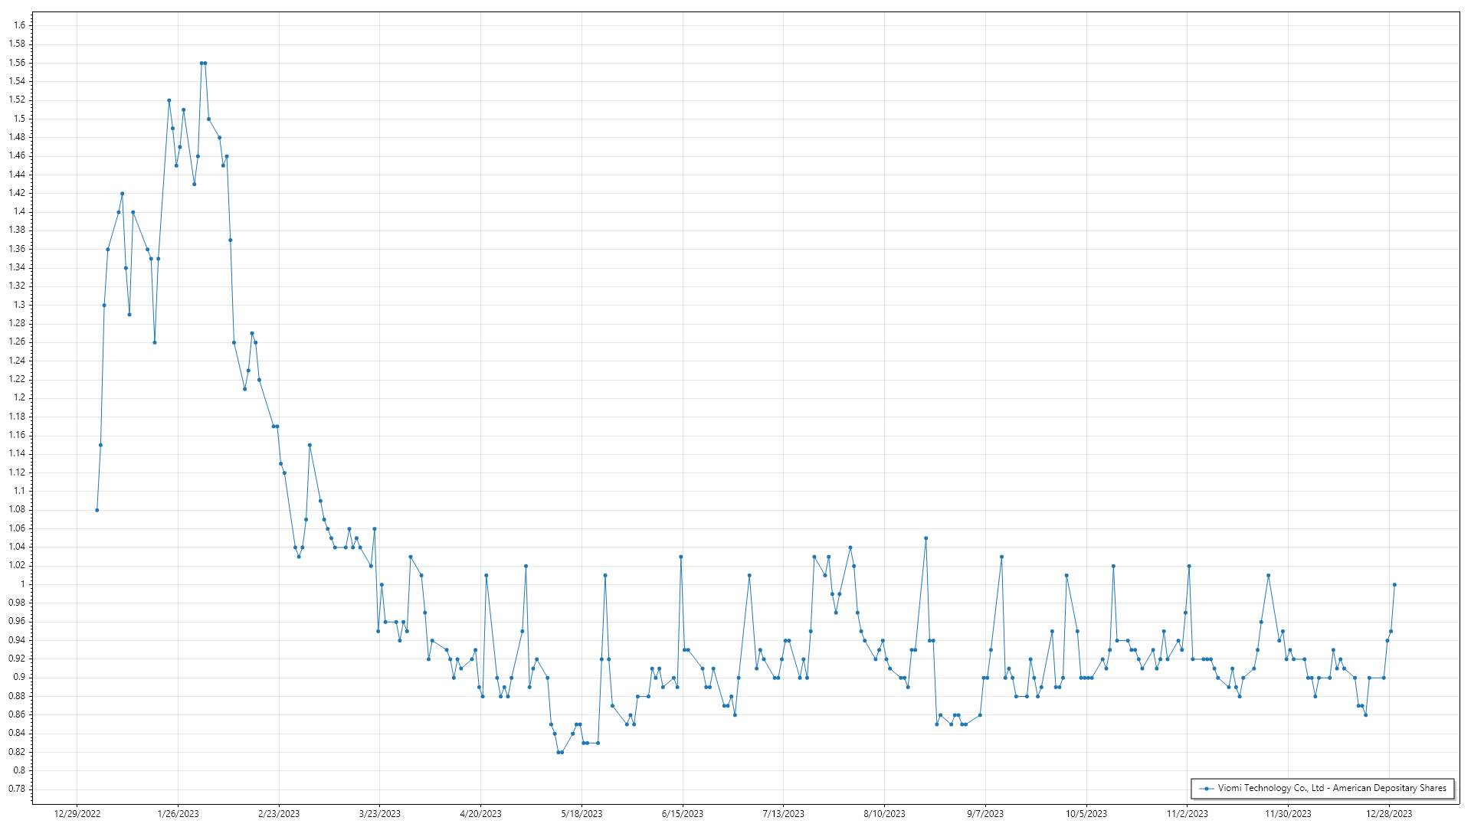Click the 1.6 y-axis tick label
This screenshot has width=1471, height=827.
(x=19, y=25)
